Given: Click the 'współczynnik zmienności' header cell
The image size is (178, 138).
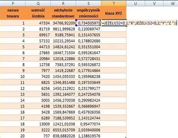Looking at the screenshot, I should (88, 13).
